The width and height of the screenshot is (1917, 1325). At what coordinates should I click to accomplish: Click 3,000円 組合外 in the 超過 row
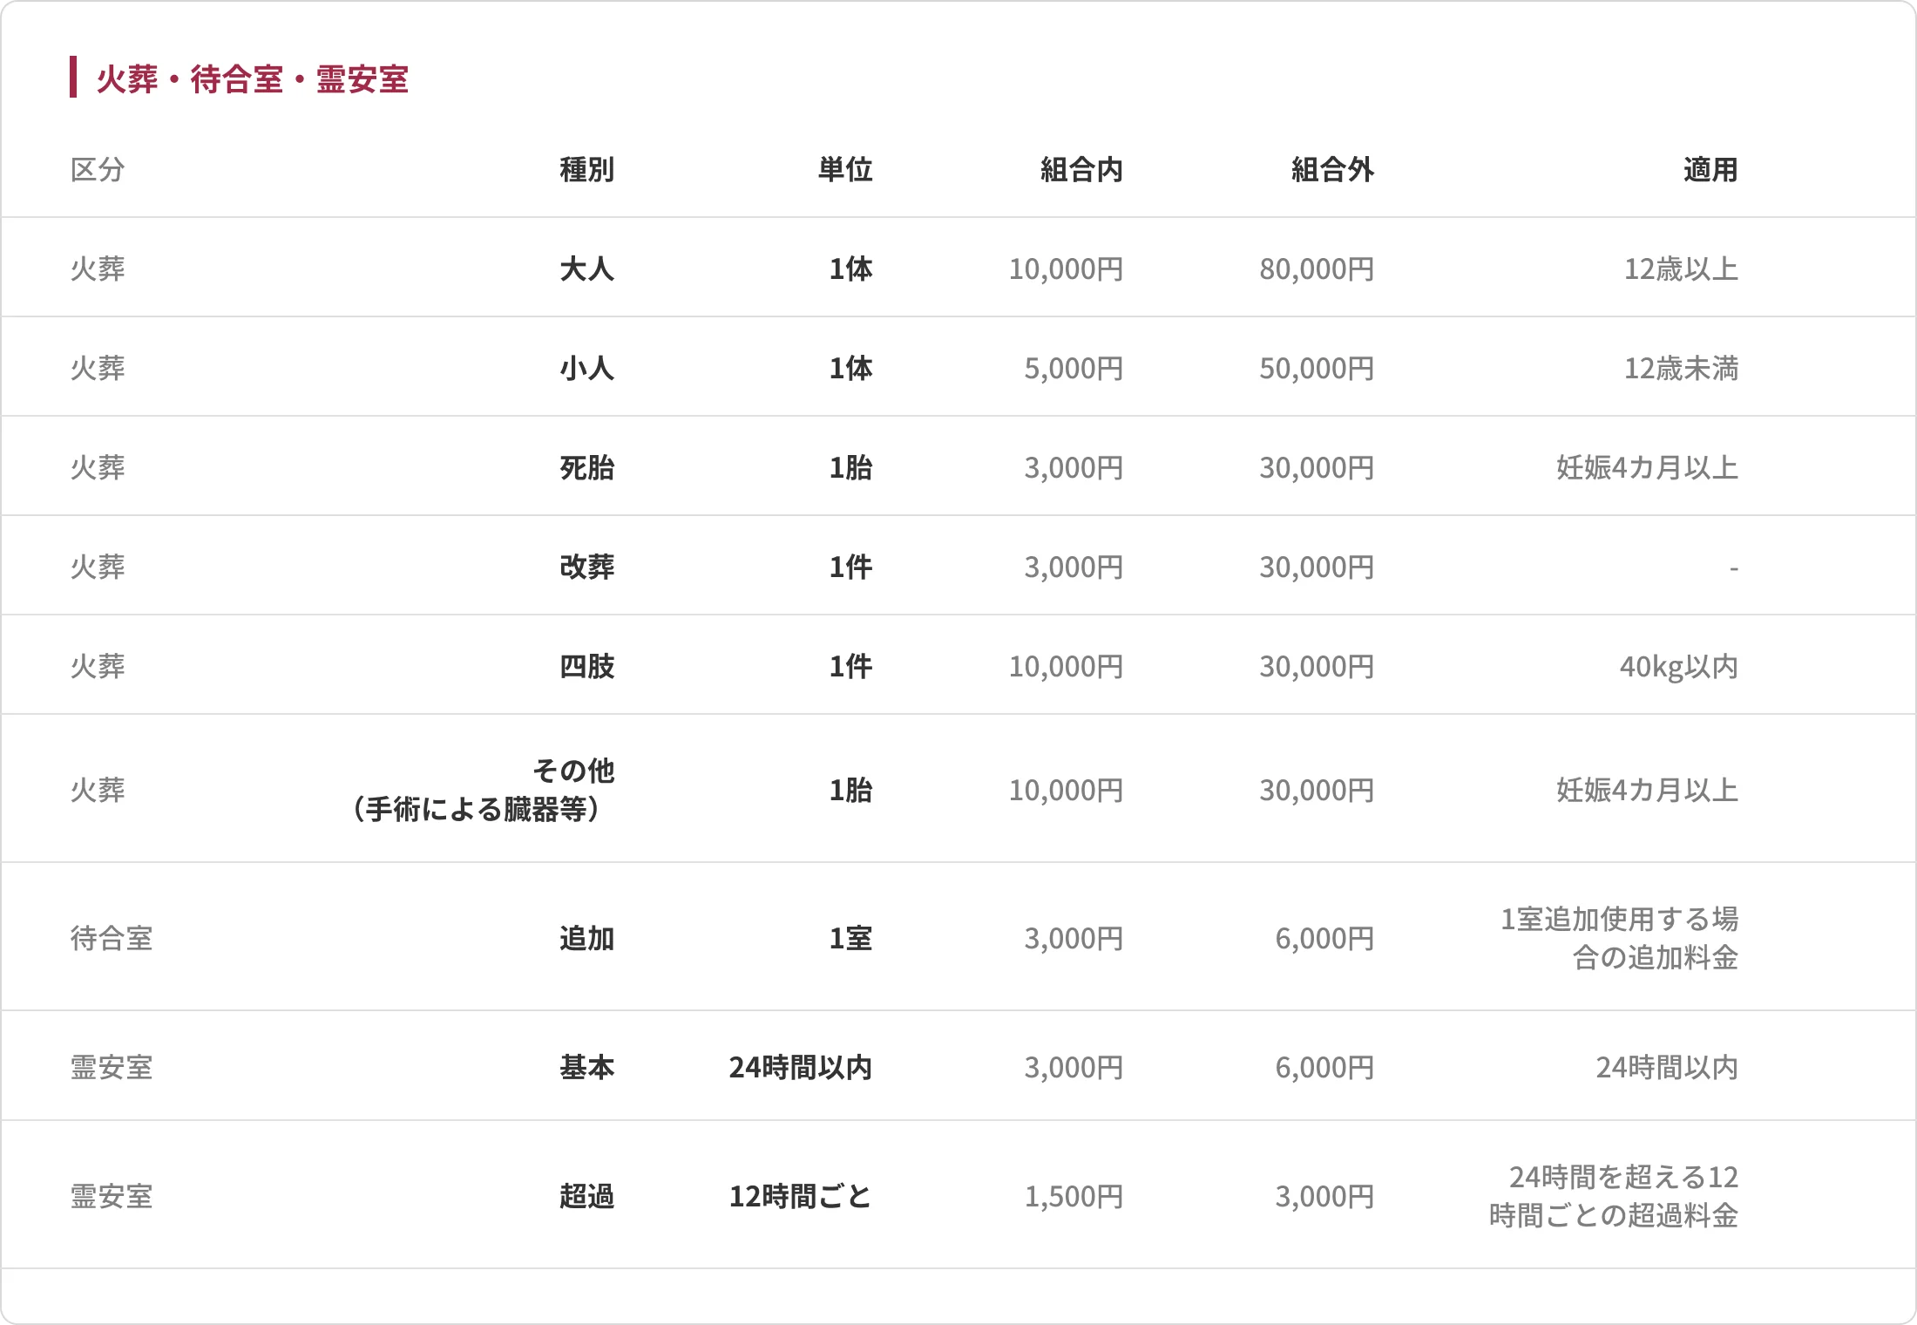1325,1196
